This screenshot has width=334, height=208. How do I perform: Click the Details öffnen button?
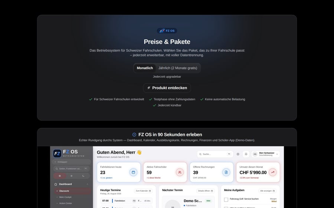206,191
